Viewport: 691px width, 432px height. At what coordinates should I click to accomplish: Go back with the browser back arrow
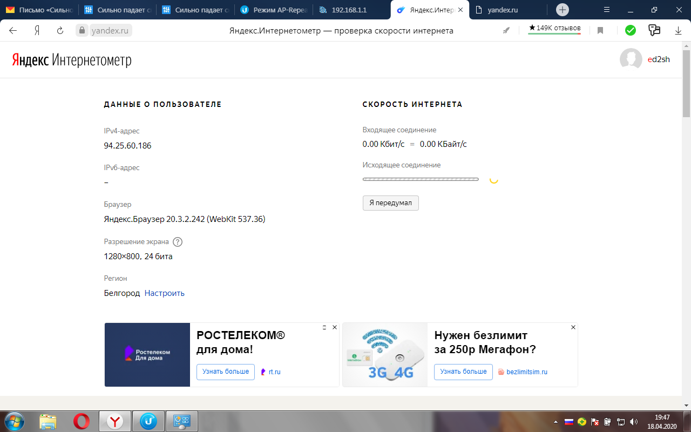(x=13, y=31)
